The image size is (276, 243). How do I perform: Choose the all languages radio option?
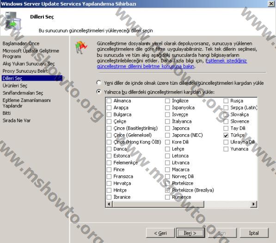[x=99, y=83]
